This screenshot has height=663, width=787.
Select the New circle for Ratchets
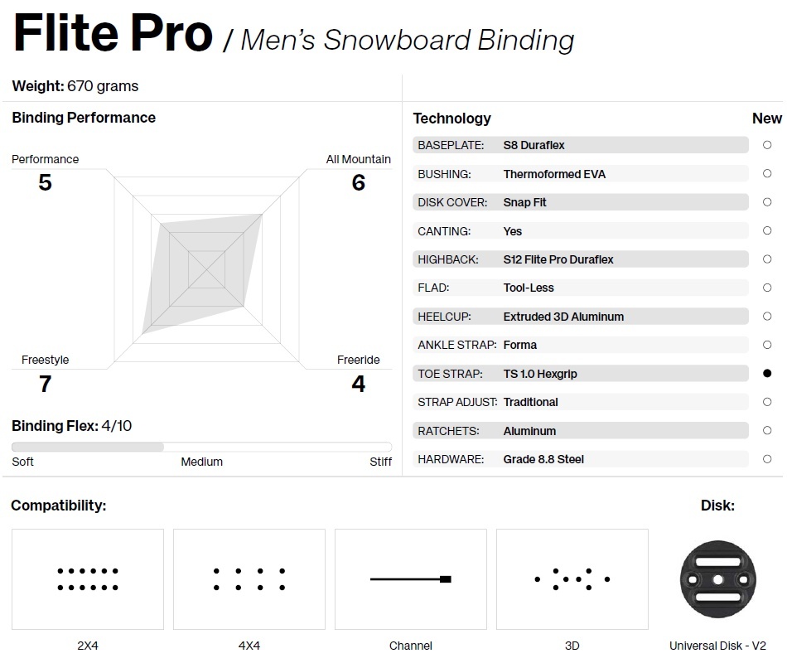tap(767, 430)
